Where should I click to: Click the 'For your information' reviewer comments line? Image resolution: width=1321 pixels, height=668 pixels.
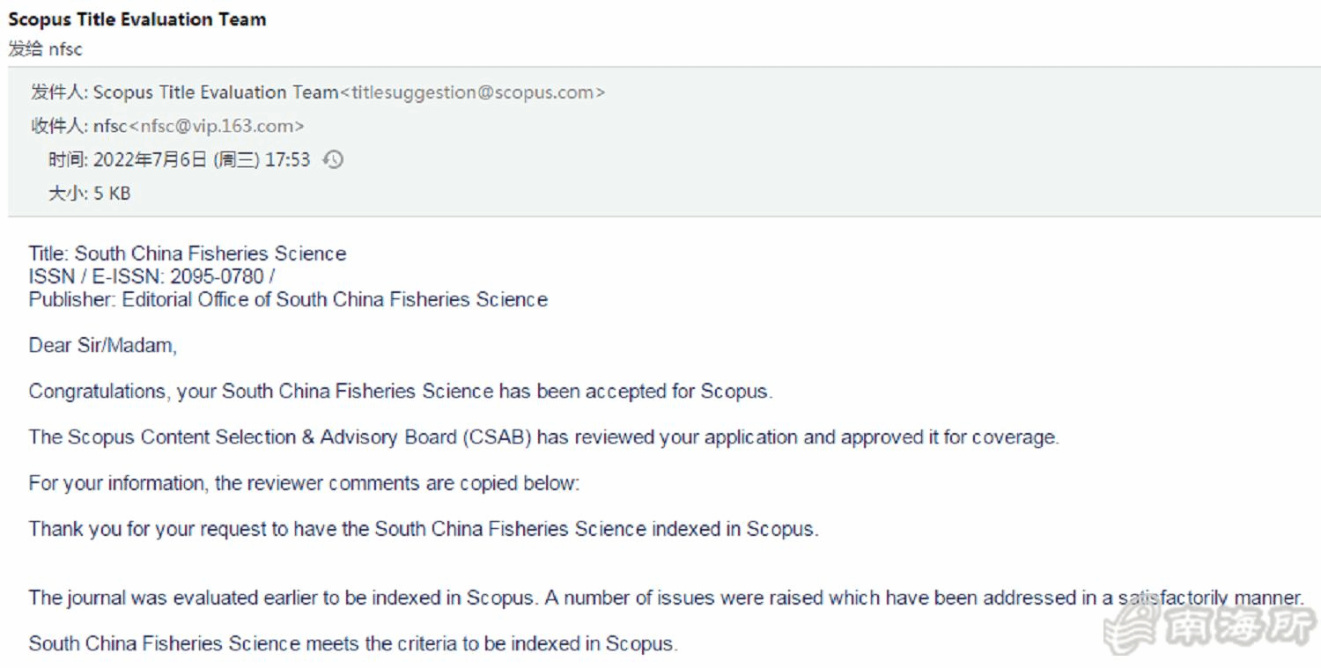point(304,483)
